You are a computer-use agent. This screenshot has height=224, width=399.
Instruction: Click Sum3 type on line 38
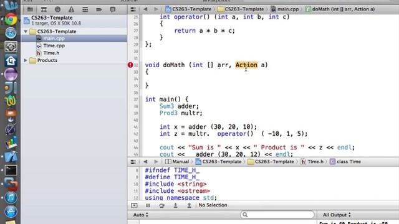point(166,106)
